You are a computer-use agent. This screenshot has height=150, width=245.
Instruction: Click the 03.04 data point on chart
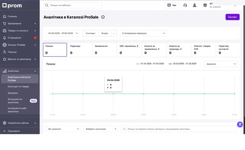click(x=113, y=94)
